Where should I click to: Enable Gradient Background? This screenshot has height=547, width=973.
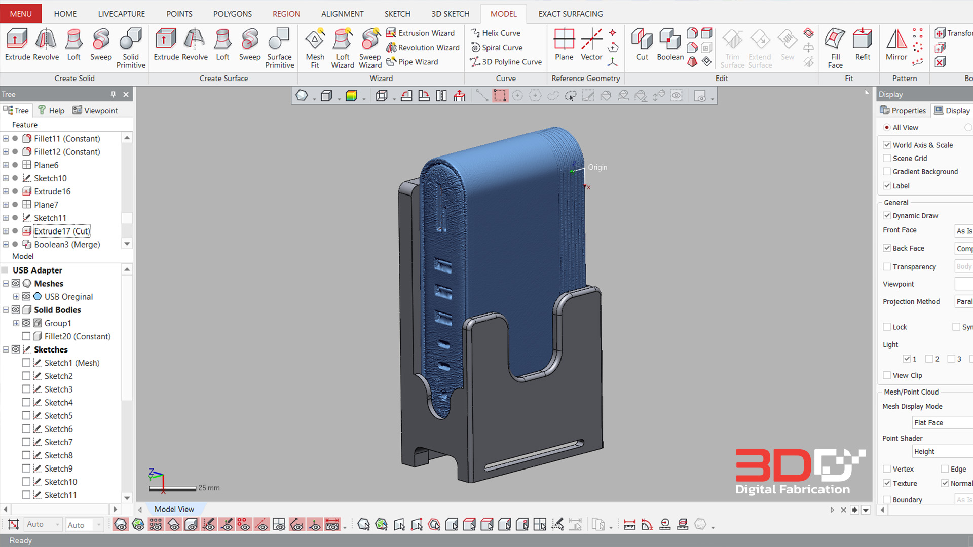tap(887, 171)
